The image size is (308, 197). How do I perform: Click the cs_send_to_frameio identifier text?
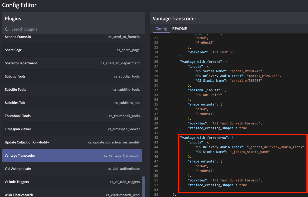[x=124, y=37]
